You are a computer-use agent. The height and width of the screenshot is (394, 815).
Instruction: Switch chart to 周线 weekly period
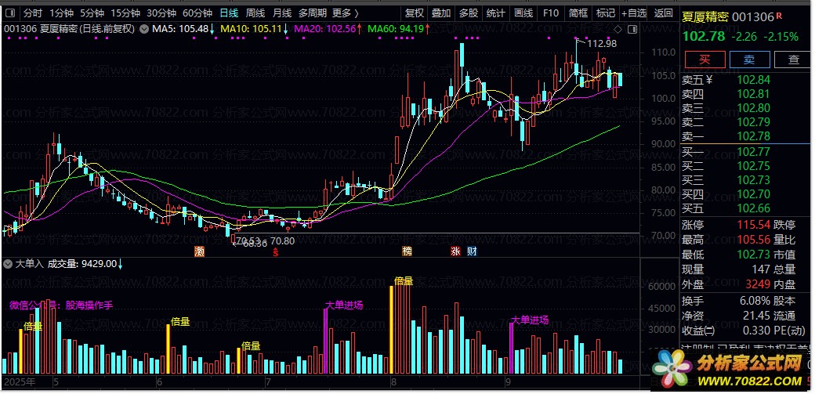pos(255,13)
